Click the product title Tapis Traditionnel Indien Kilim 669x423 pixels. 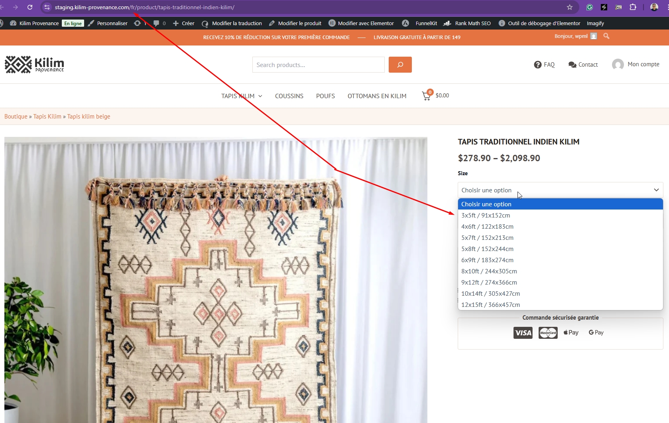click(518, 142)
